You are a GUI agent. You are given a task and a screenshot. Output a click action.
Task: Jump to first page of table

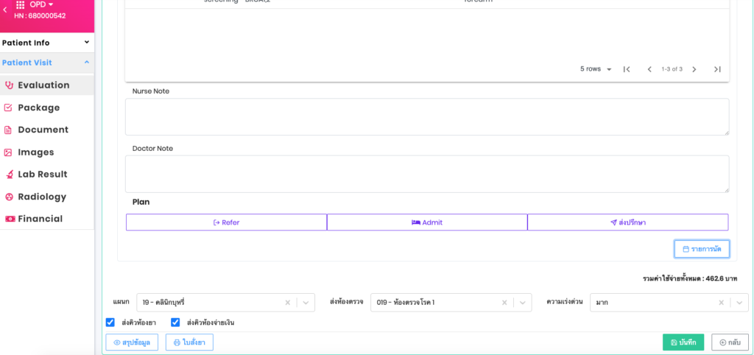coord(627,69)
